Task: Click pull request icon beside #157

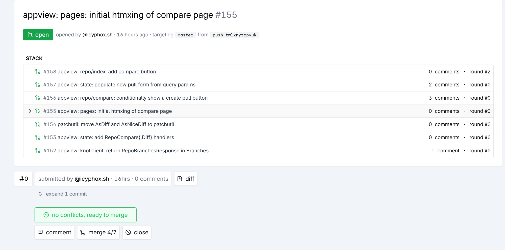Action: pyautogui.click(x=38, y=85)
